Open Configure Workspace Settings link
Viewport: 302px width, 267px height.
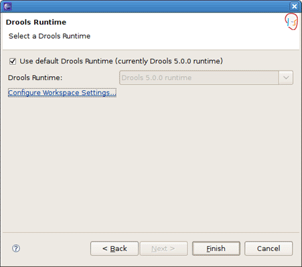62,93
